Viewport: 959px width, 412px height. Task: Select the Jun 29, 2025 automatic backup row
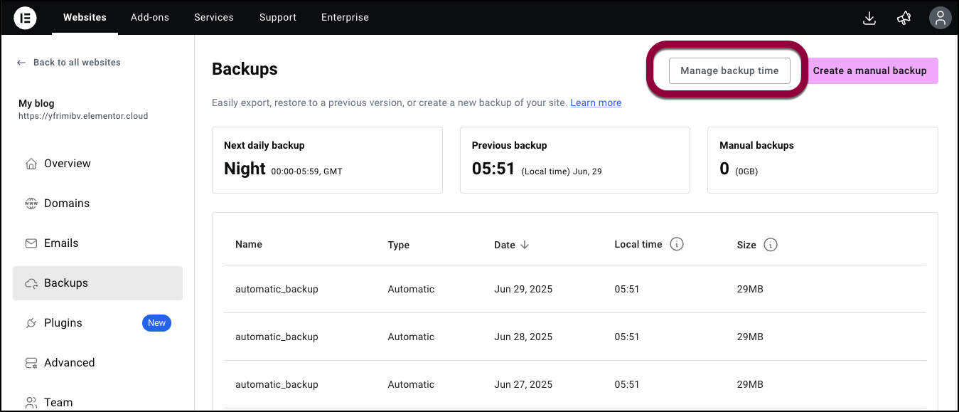(x=575, y=289)
